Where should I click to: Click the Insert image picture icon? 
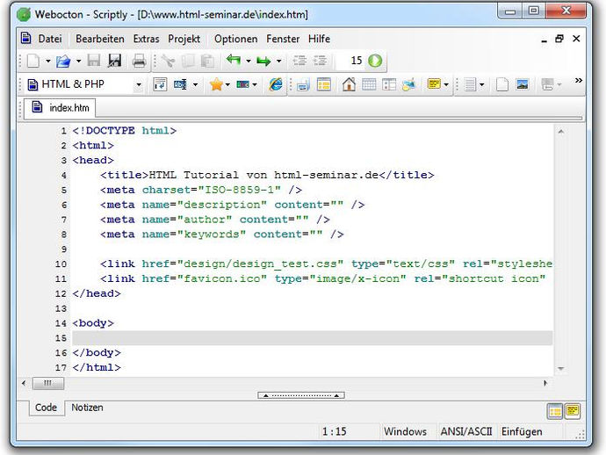[523, 84]
